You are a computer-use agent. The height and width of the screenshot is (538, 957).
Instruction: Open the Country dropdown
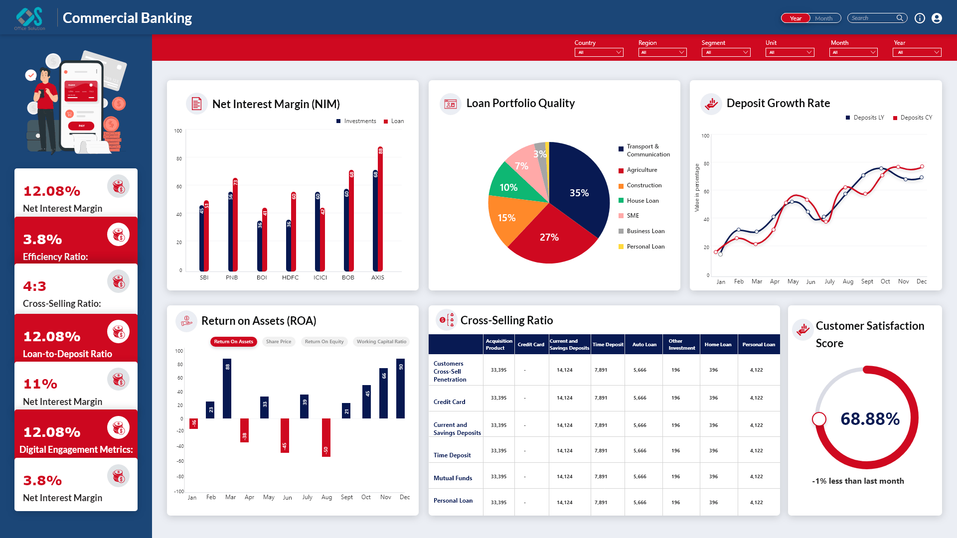599,52
